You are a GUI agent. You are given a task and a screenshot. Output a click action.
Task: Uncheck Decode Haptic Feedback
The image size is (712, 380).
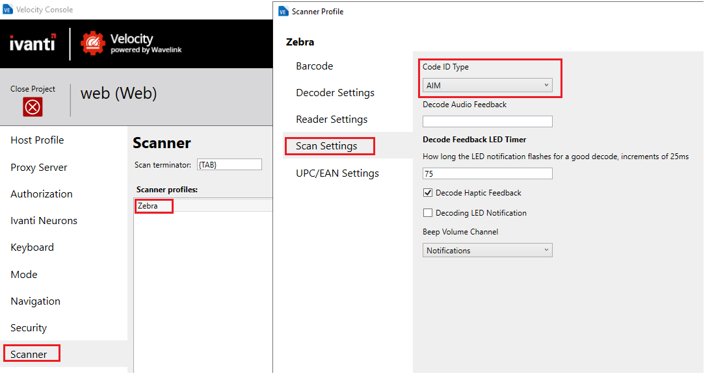click(427, 192)
